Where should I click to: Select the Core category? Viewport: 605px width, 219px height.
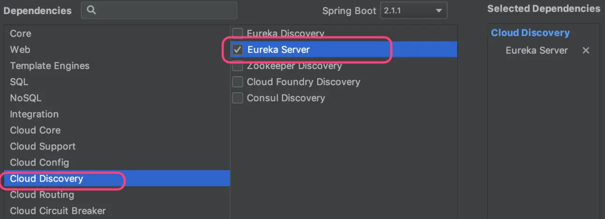click(x=117, y=34)
